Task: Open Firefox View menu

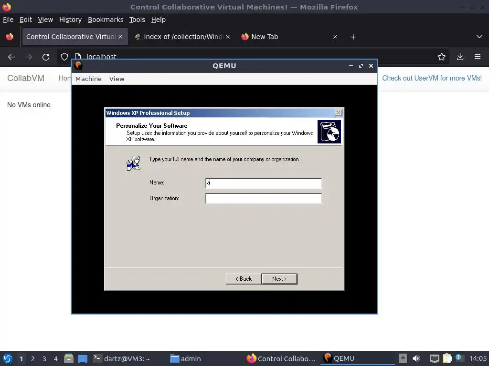Action: pyautogui.click(x=45, y=20)
